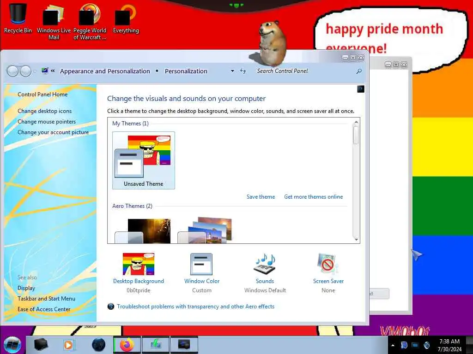Click the Back navigation button
The width and height of the screenshot is (473, 354).
(x=13, y=71)
